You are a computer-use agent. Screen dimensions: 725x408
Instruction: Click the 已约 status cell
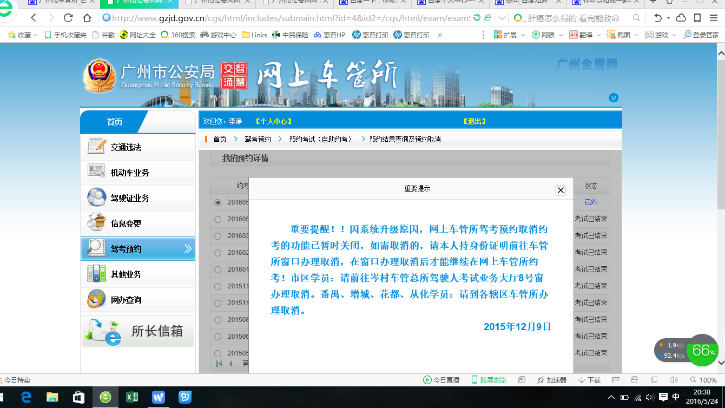tap(591, 202)
